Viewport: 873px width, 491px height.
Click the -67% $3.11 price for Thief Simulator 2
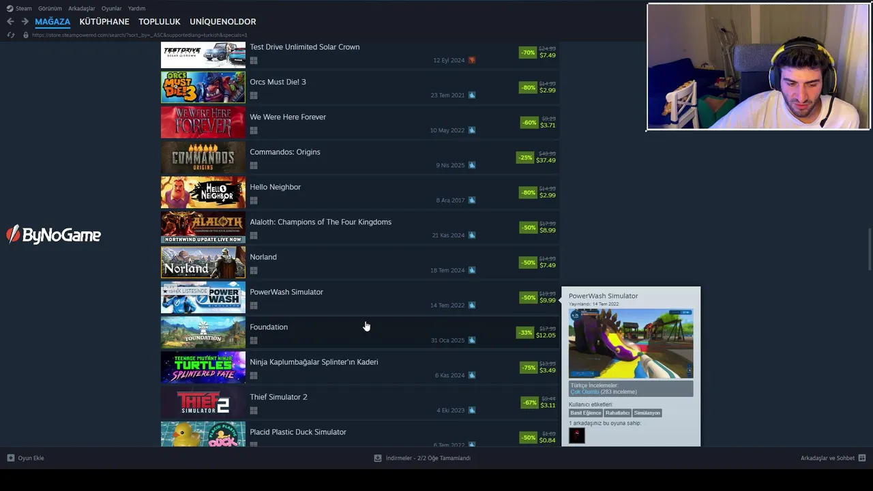click(539, 403)
